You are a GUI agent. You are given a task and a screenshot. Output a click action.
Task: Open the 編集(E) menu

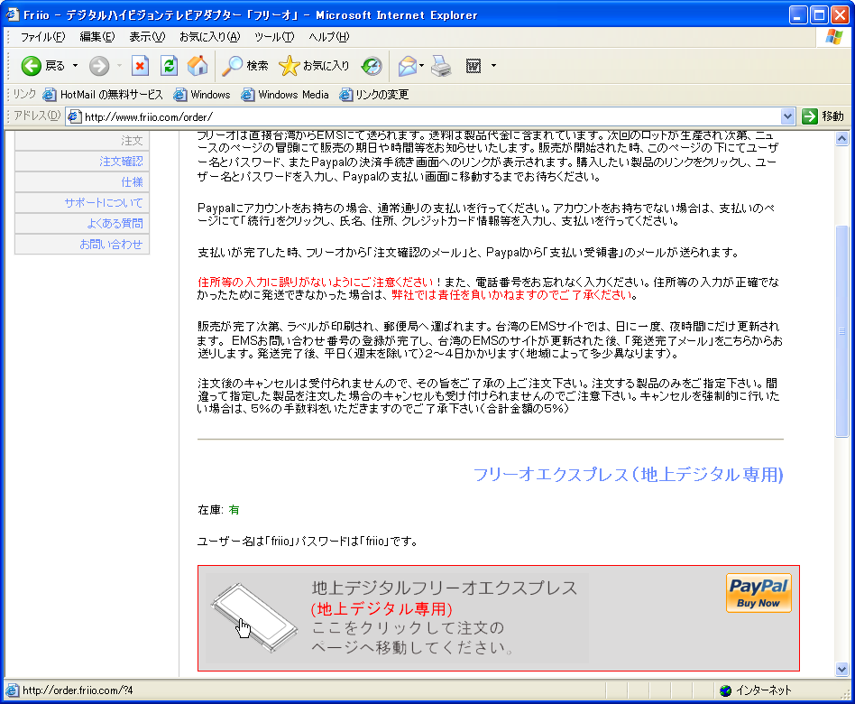point(97,37)
